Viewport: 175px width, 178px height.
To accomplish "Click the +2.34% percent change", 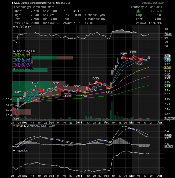I will click(x=156, y=11).
